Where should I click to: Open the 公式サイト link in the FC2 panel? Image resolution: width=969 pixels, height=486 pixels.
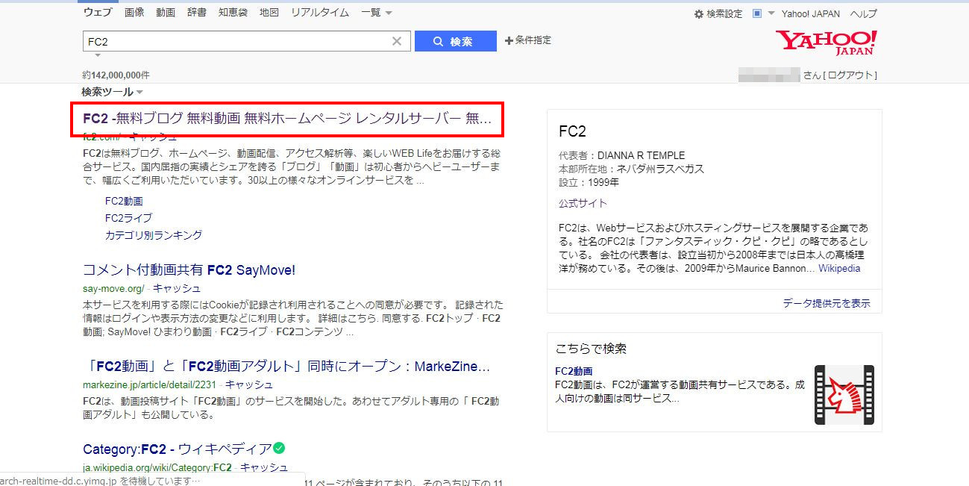pyautogui.click(x=583, y=203)
